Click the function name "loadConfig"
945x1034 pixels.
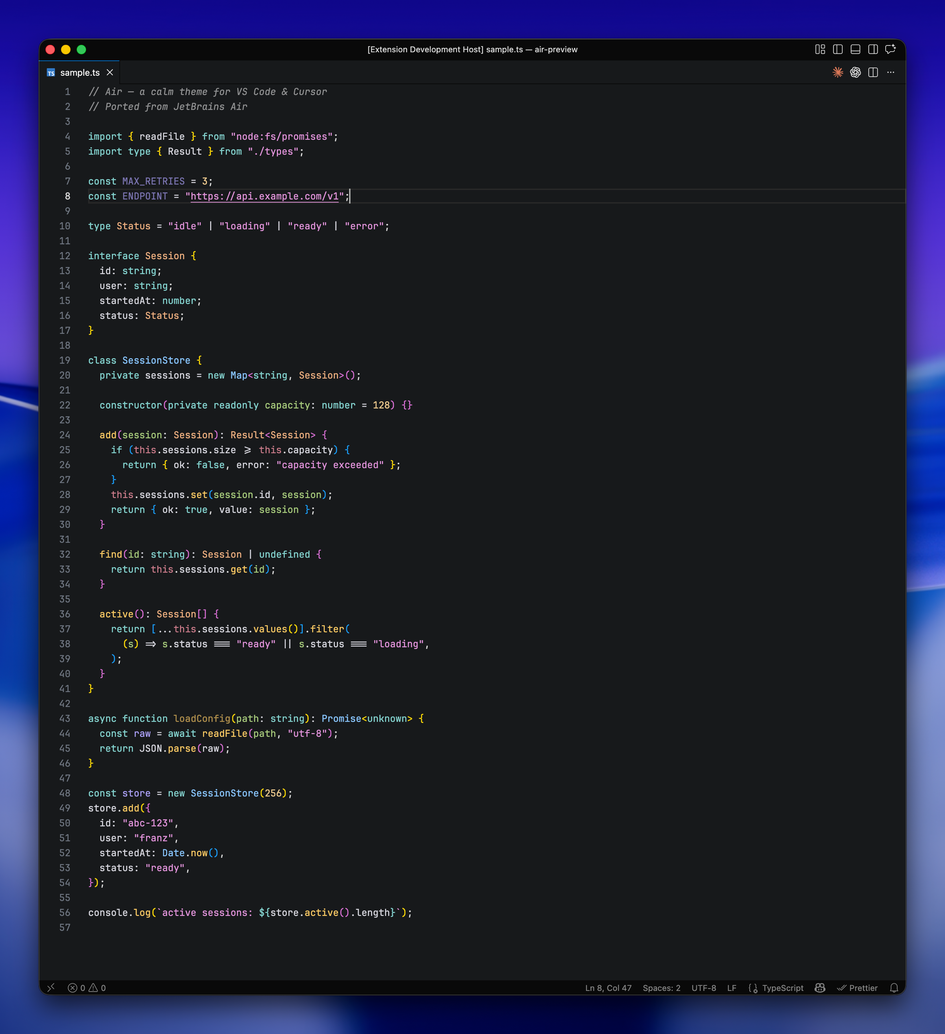pyautogui.click(x=202, y=719)
